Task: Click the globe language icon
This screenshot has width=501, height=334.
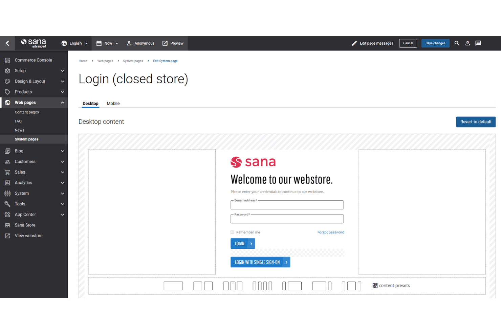Action: tap(64, 43)
